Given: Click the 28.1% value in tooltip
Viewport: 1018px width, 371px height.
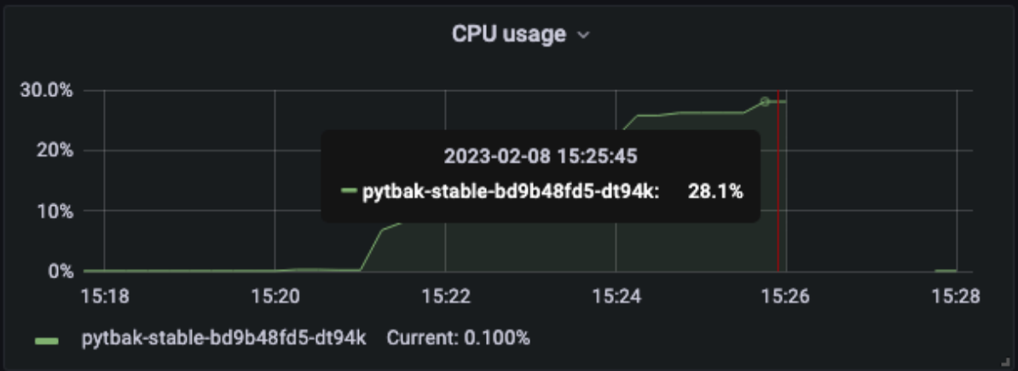Looking at the screenshot, I should (x=715, y=192).
